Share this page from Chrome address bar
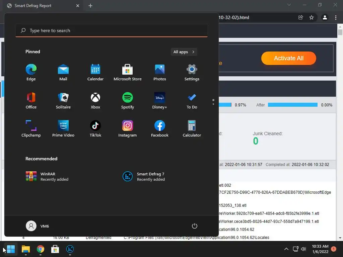This screenshot has width=343, height=257. (301, 17)
